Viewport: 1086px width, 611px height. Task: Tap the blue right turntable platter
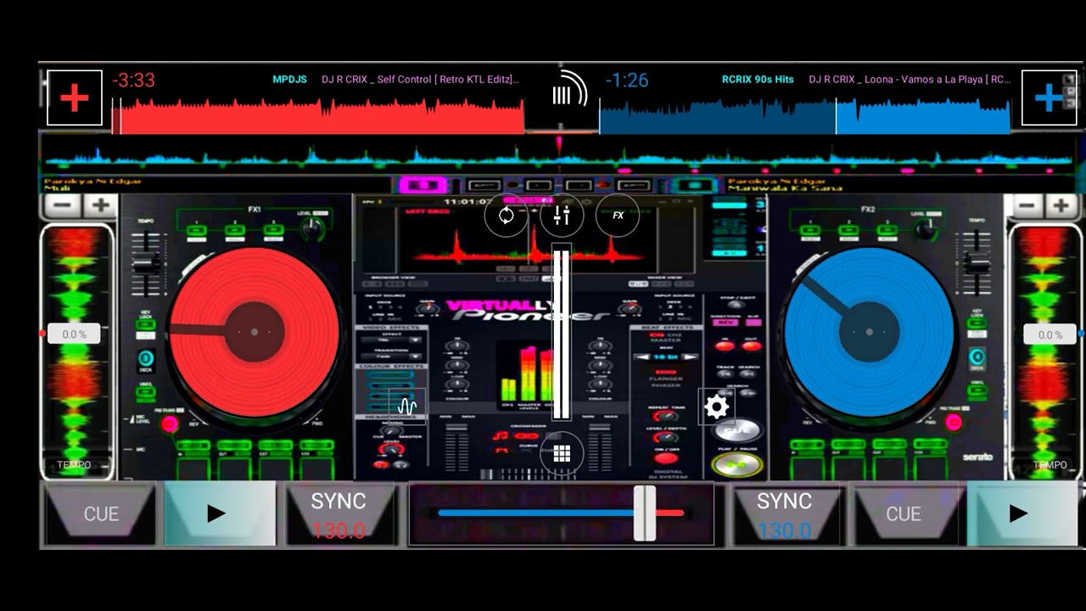[869, 332]
